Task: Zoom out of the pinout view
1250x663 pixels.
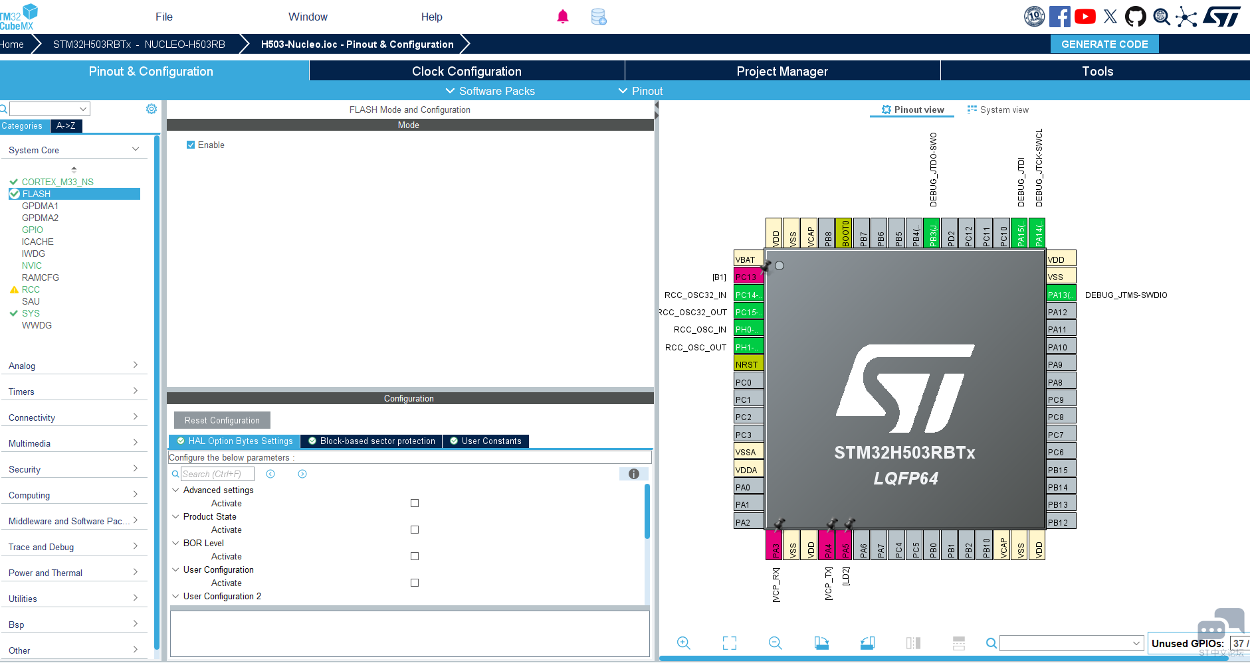Action: coord(776,642)
